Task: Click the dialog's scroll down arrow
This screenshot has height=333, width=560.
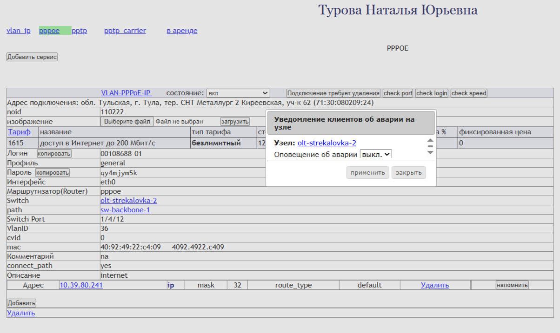Action: [430, 152]
